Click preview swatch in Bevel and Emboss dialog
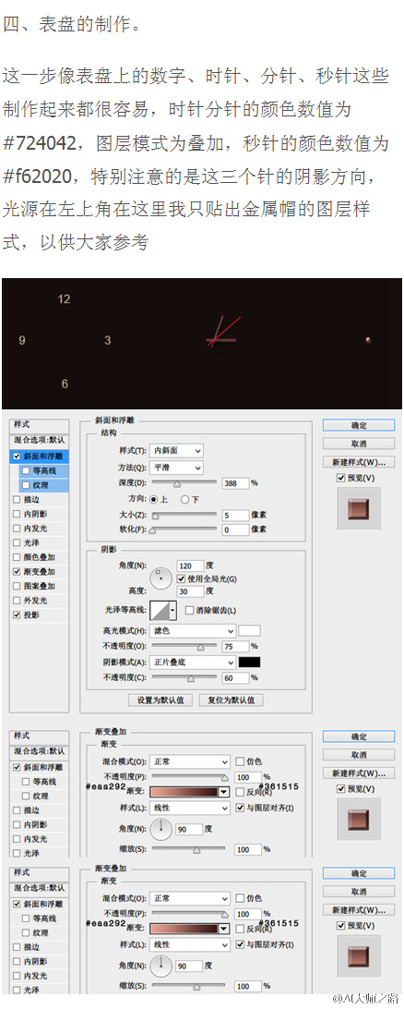404x1010 pixels. click(358, 509)
